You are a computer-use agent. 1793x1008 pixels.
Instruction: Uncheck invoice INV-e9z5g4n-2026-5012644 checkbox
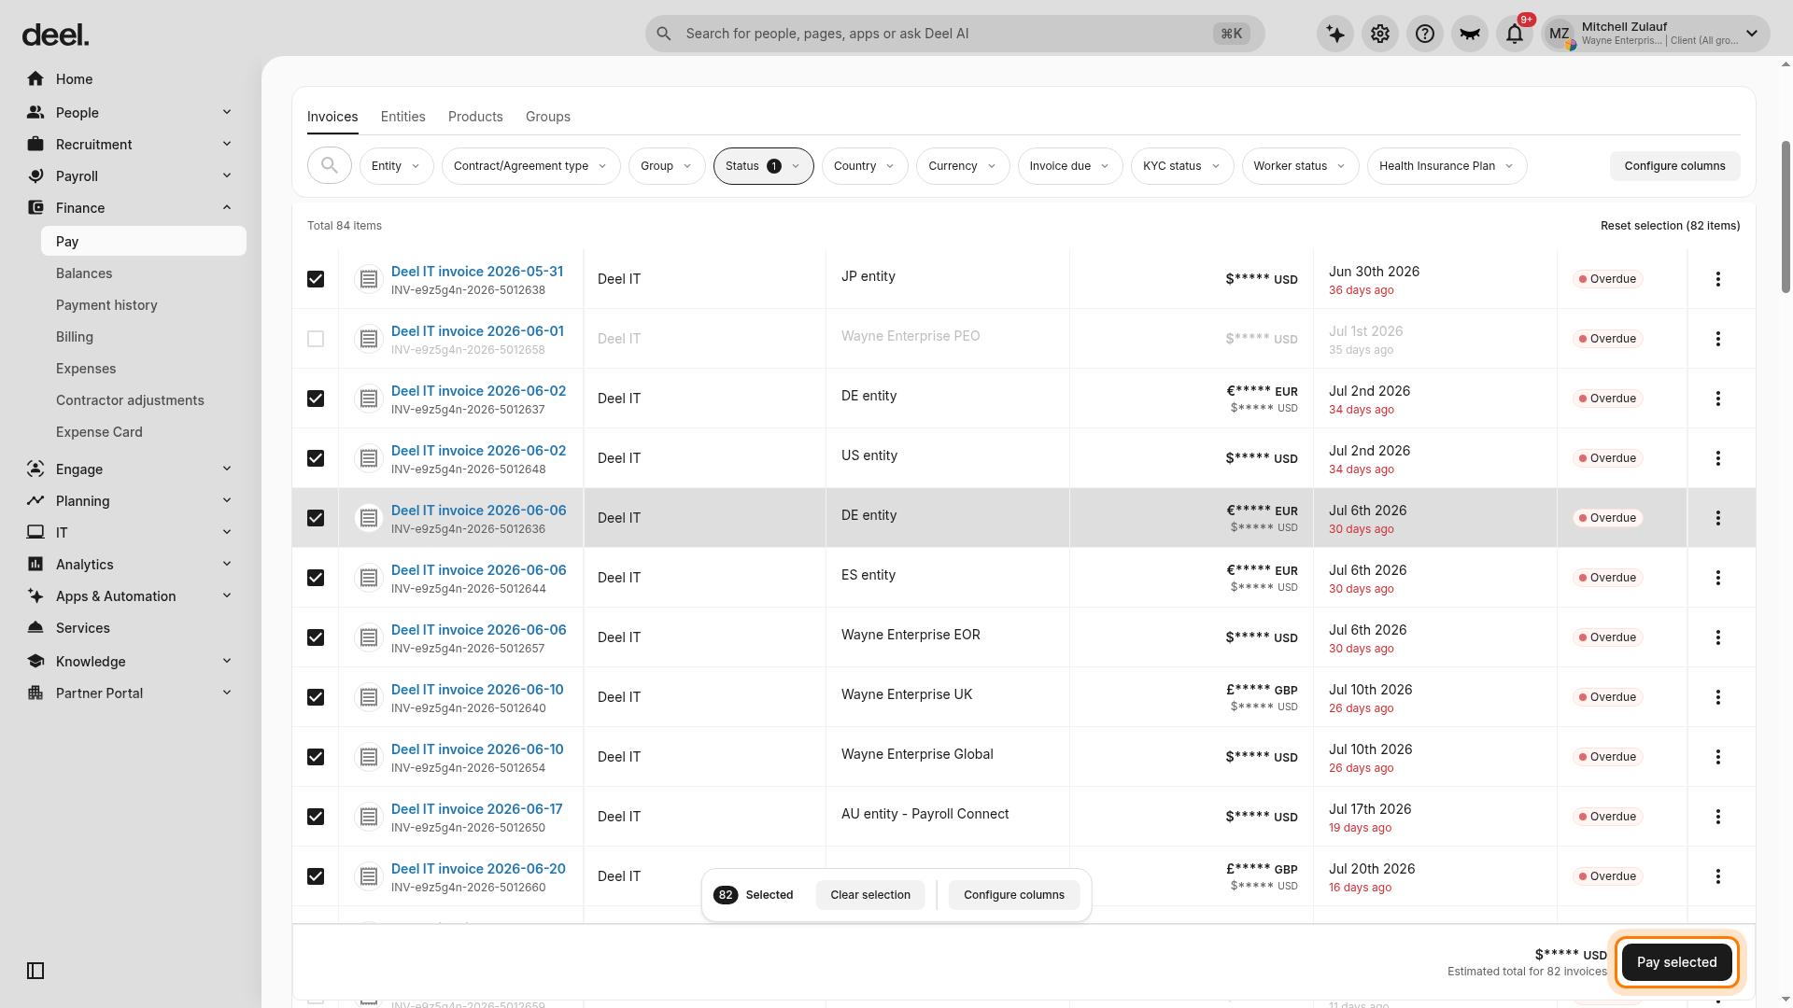click(316, 578)
